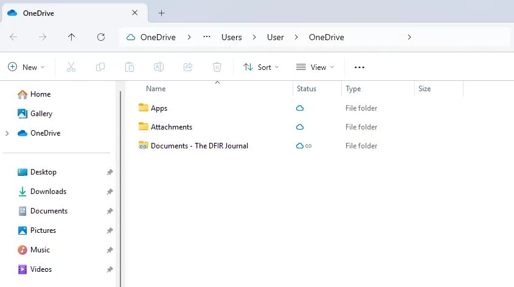Open Music in quick access
This screenshot has width=514, height=287.
(33, 250)
